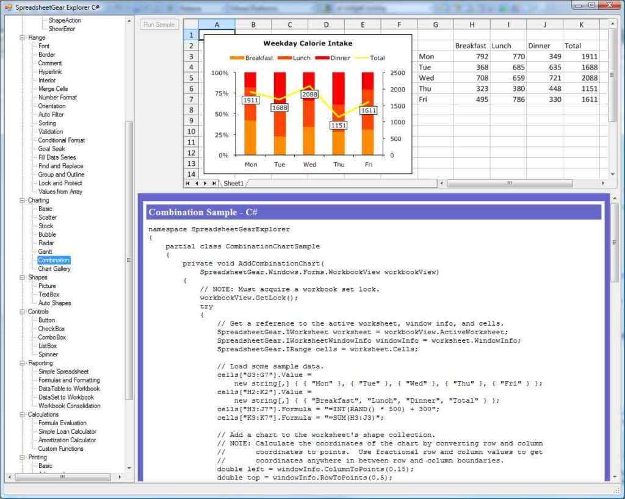The width and height of the screenshot is (625, 499).
Task: Click the sample tree's scroll down arrow
Action: (129, 468)
